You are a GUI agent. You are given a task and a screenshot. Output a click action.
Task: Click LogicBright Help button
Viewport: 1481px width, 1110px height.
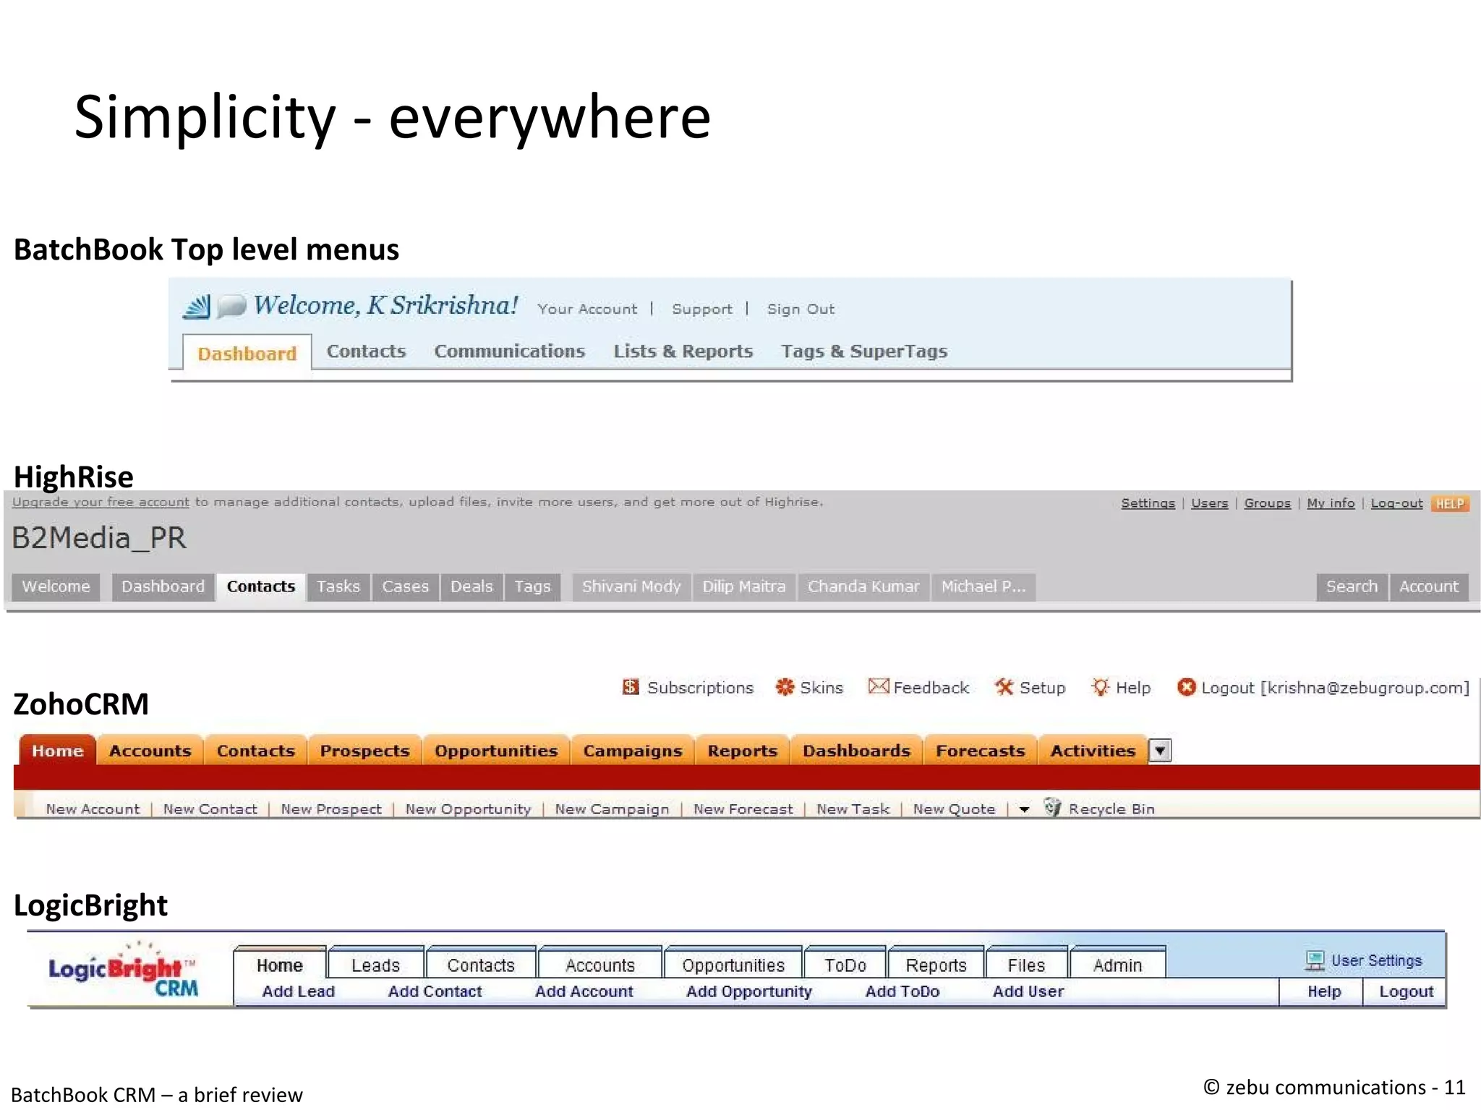click(x=1323, y=991)
